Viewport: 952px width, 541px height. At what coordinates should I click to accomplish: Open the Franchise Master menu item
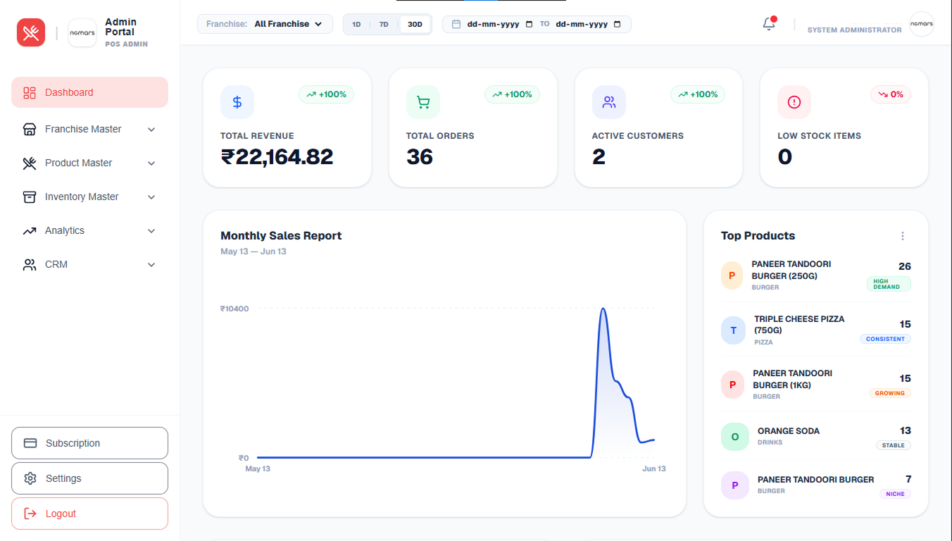pyautogui.click(x=89, y=130)
